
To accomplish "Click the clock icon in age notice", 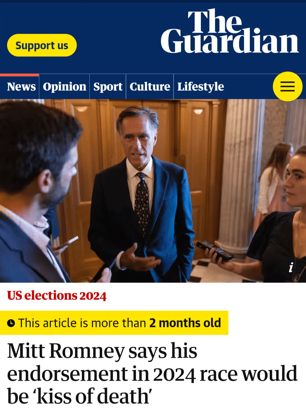I will (x=11, y=323).
